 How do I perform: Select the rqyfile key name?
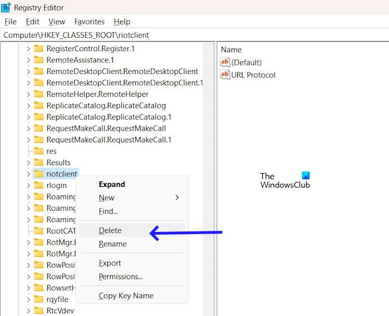(57, 299)
